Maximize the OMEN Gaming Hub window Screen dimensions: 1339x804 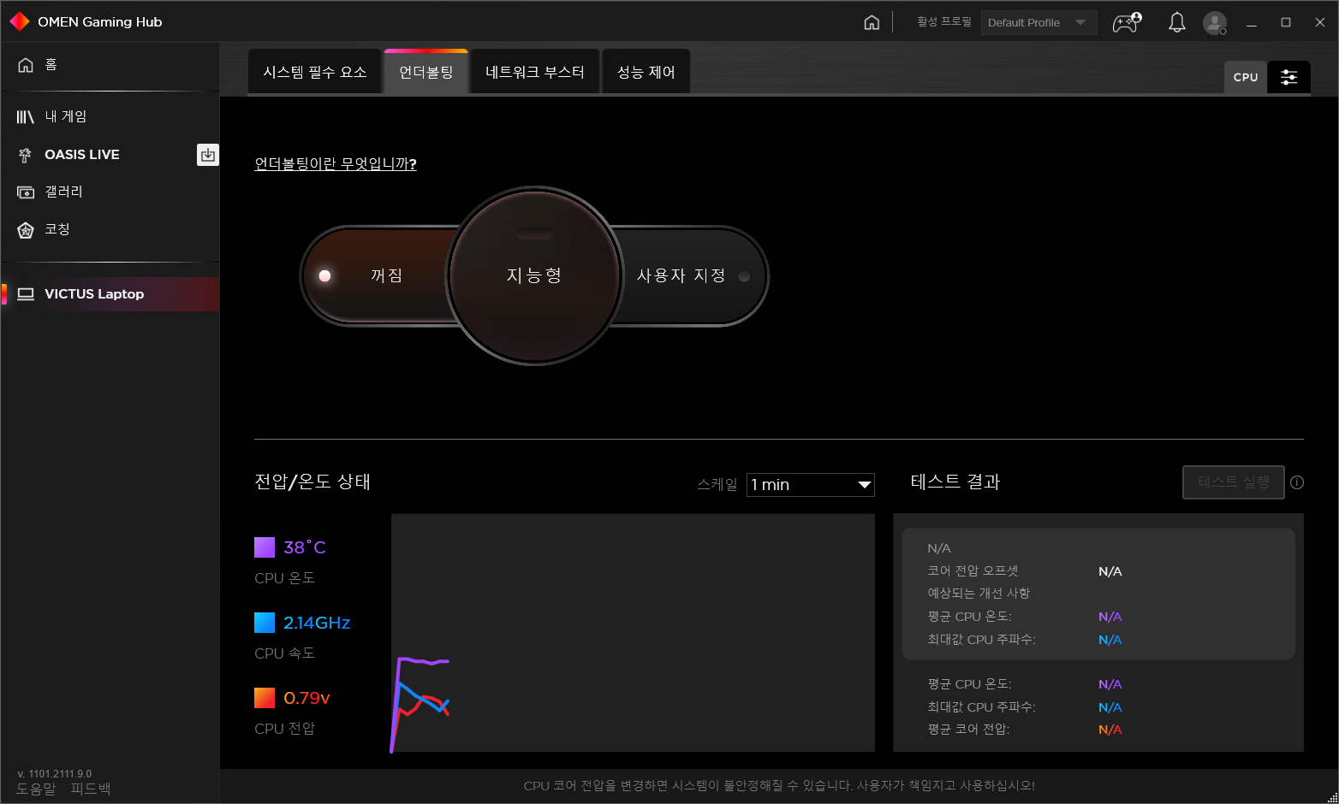click(x=1286, y=23)
